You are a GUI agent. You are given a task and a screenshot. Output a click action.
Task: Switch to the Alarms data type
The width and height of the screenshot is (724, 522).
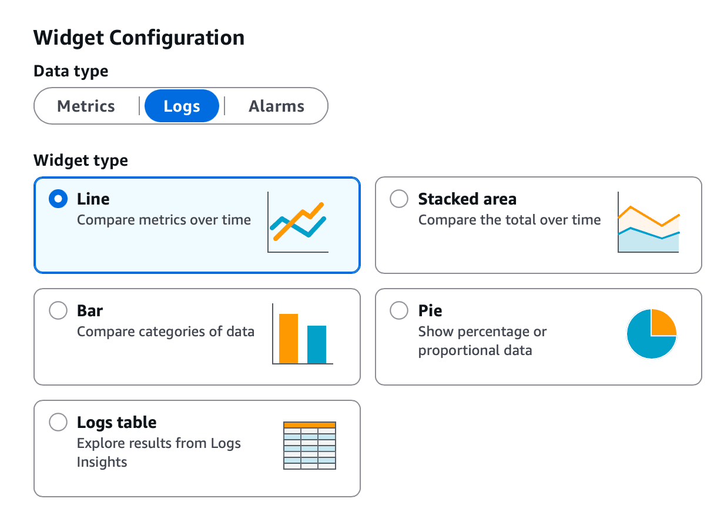(276, 106)
